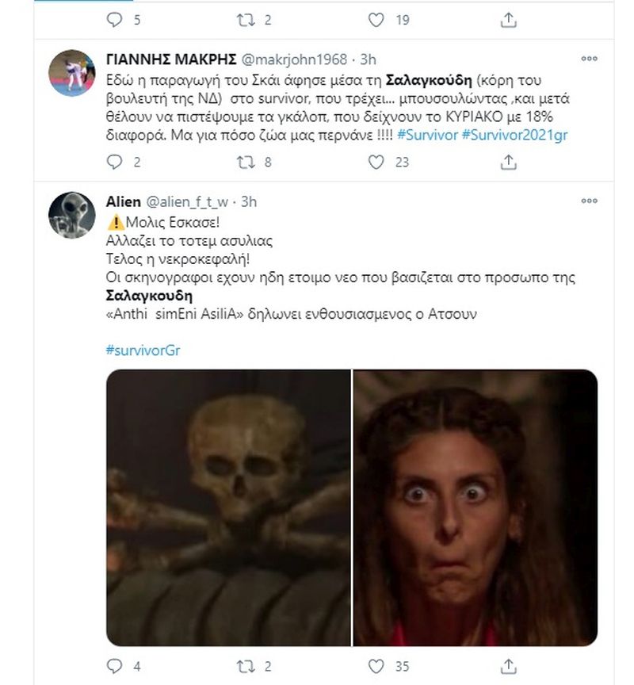Image resolution: width=634 pixels, height=685 pixels.
Task: Open the skull totem image
Action: (228, 507)
